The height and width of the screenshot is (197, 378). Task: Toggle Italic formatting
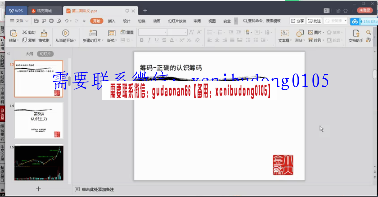point(149,40)
